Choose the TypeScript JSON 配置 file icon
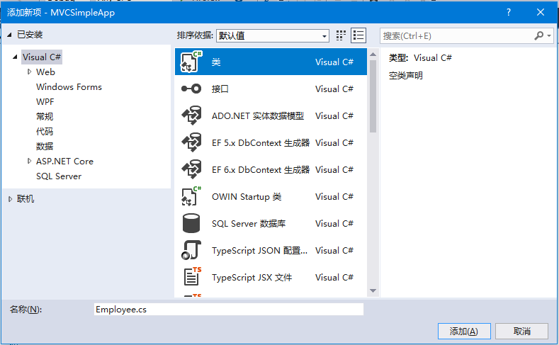The width and height of the screenshot is (559, 345). [191, 251]
